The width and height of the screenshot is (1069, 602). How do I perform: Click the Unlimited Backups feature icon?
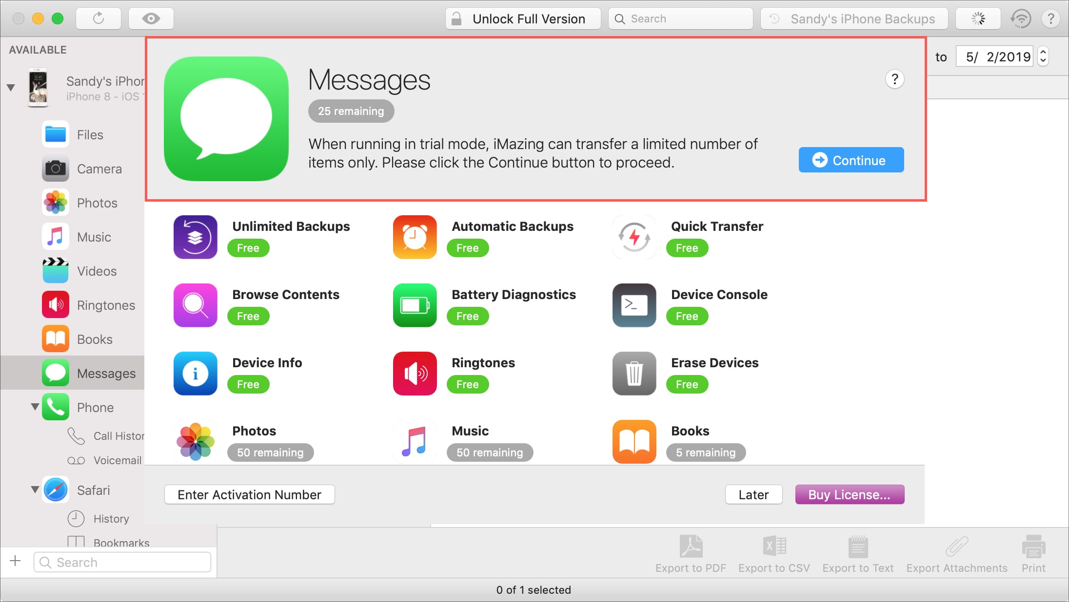pos(195,236)
